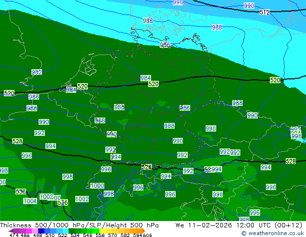This screenshot has height=237, width=306.
Task: Click the purple arrow tip at the legend's start
Action: coord(11,231)
